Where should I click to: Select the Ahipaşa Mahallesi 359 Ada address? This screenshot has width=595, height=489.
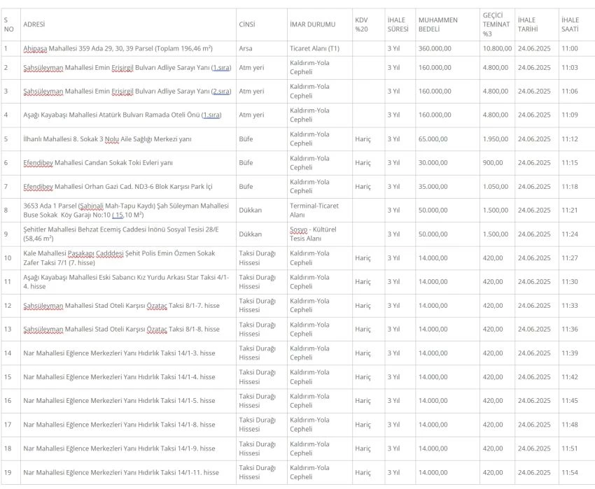coord(118,48)
